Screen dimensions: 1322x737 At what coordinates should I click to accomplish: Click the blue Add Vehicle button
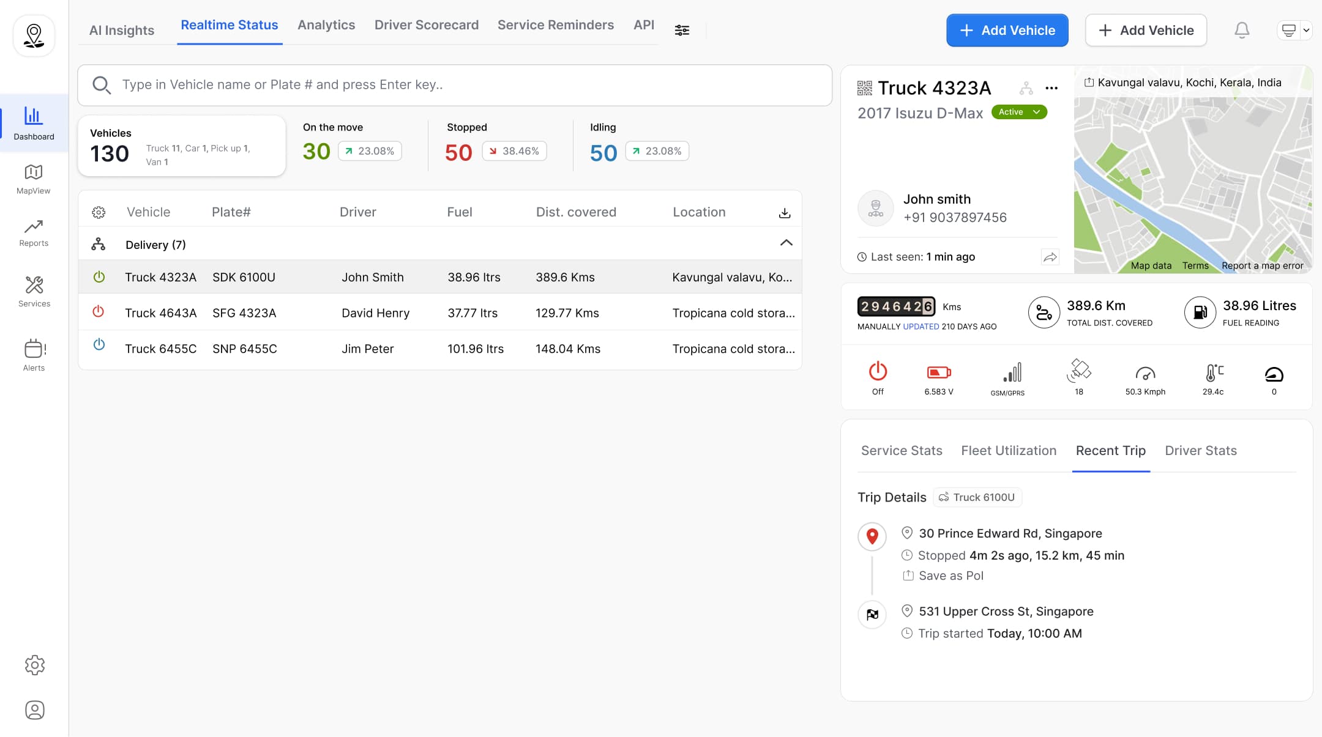click(x=1007, y=30)
